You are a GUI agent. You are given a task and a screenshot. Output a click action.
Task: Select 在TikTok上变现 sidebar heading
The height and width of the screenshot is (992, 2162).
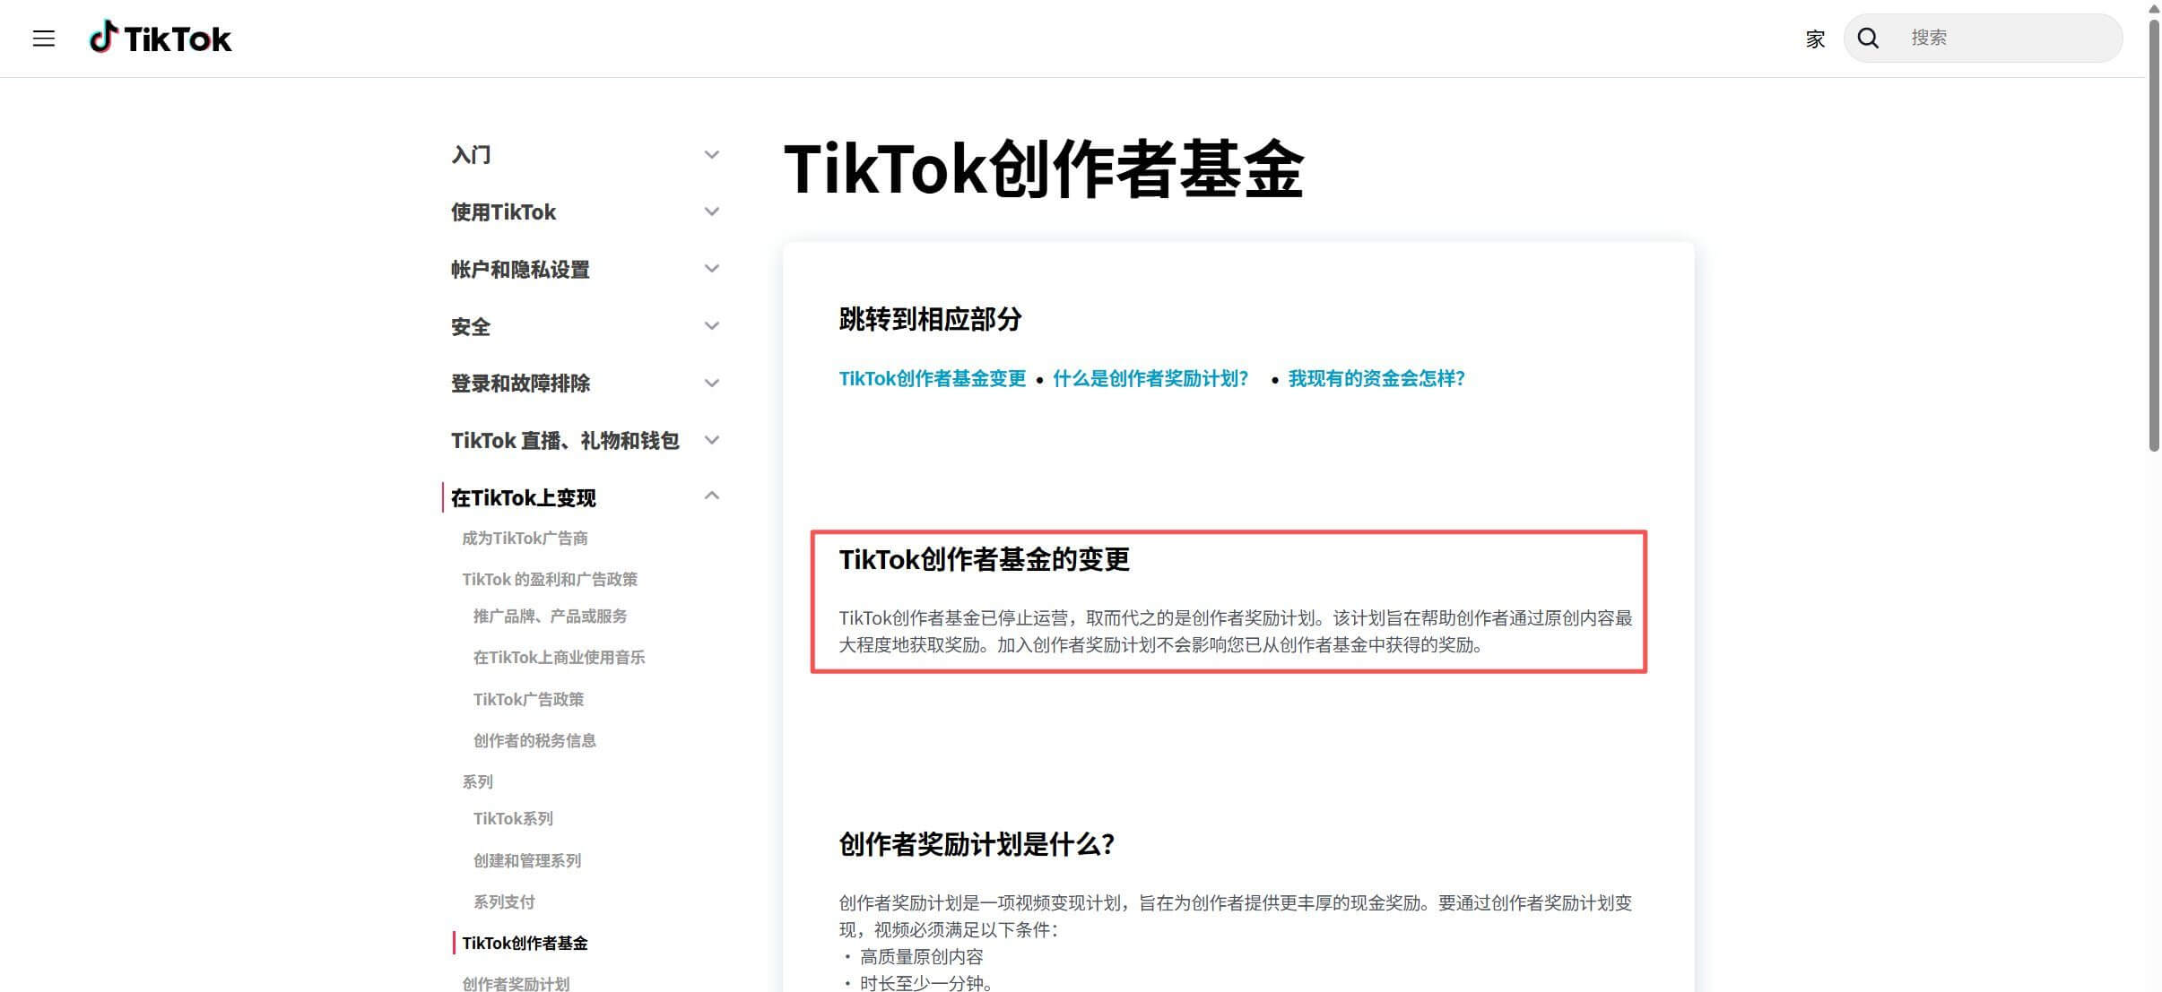524,498
